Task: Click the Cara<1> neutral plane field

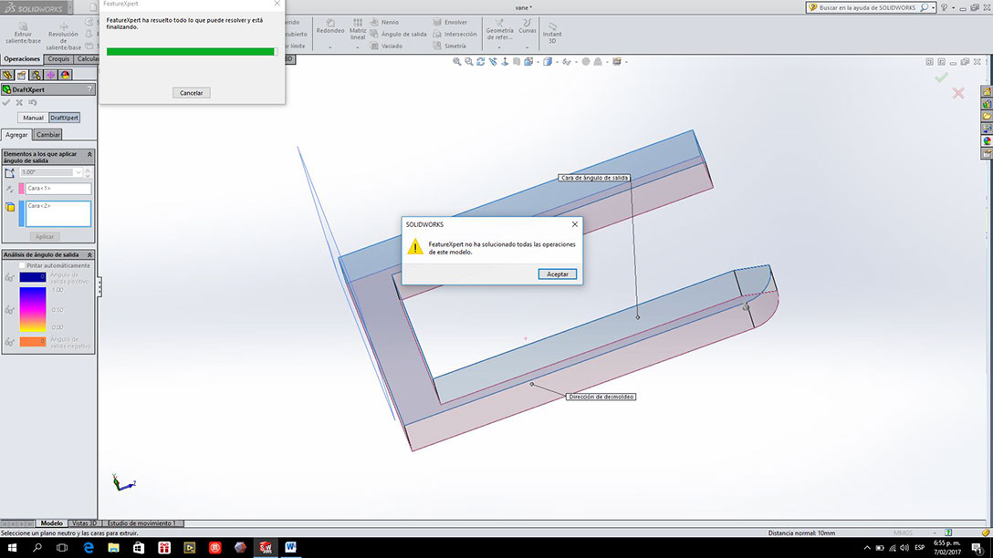Action: (x=57, y=189)
